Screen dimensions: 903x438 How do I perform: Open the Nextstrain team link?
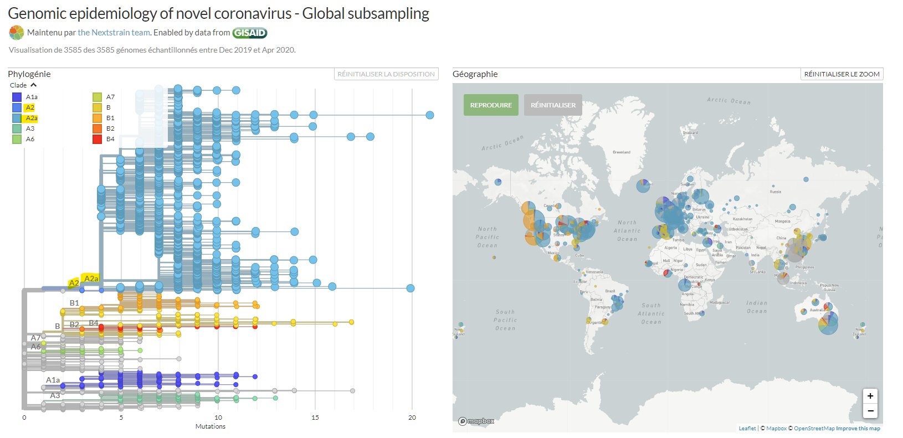click(114, 33)
